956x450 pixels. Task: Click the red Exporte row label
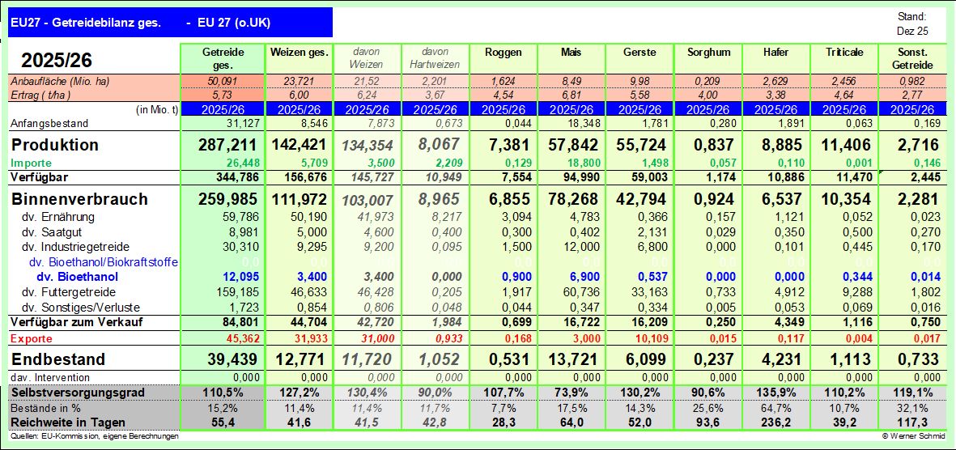point(31,338)
